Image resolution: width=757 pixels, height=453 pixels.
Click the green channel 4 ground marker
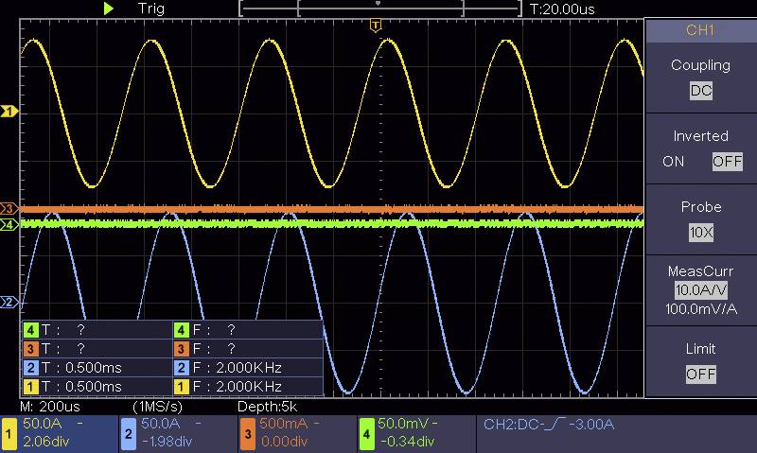(9, 225)
